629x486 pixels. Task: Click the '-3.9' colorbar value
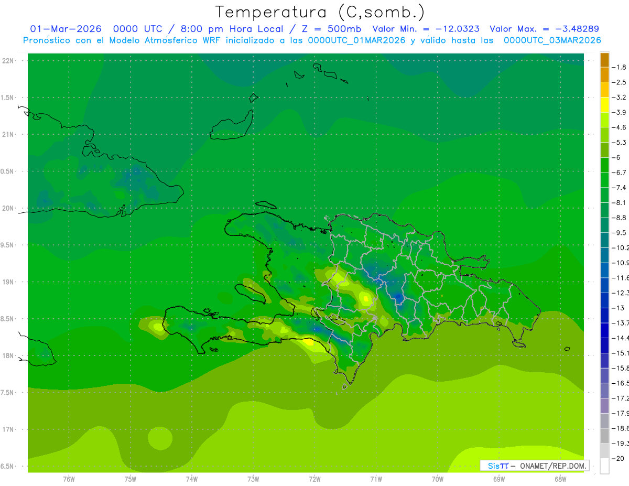coord(620,112)
